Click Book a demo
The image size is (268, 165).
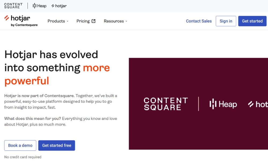(20, 145)
